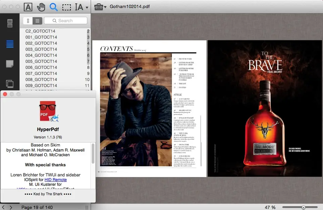Open the HID Remote link

click(56, 180)
